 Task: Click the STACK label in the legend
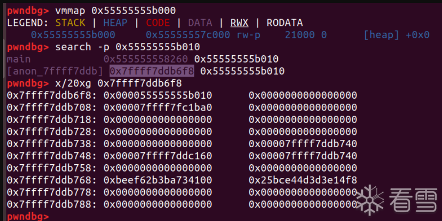click(70, 23)
